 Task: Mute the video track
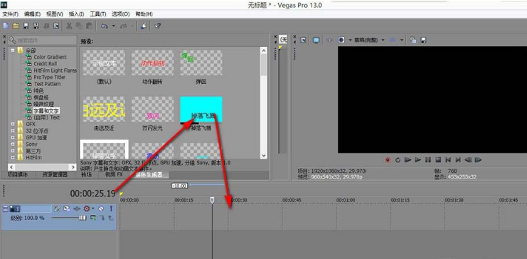tap(101, 209)
